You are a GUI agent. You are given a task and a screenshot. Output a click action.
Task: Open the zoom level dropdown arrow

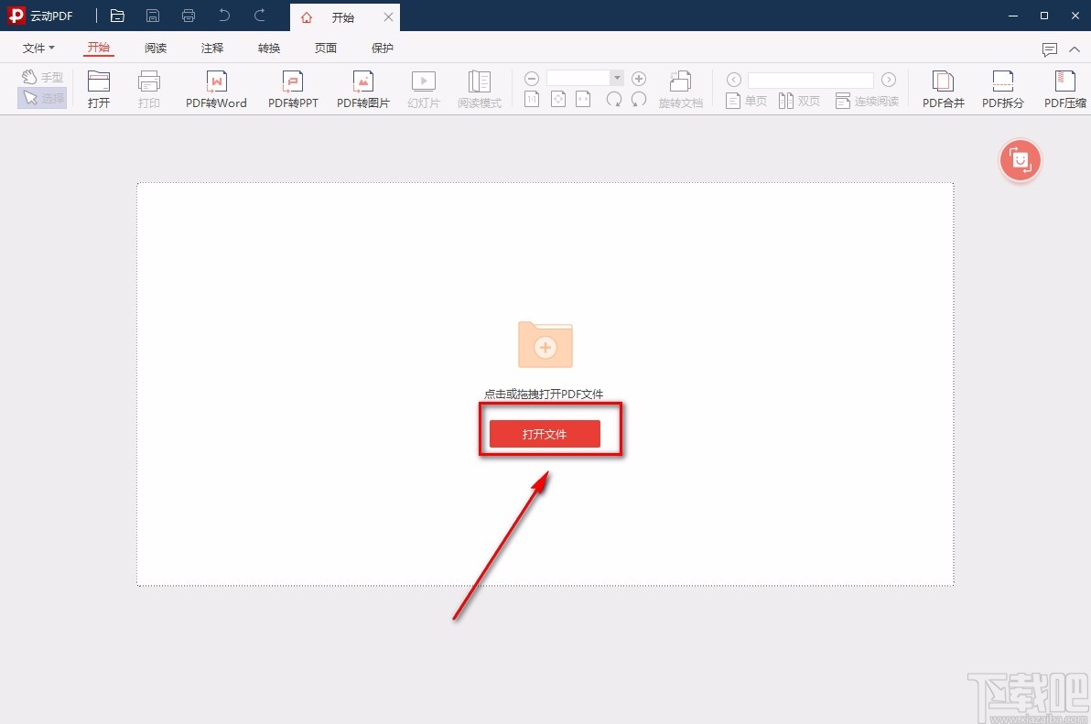(618, 79)
